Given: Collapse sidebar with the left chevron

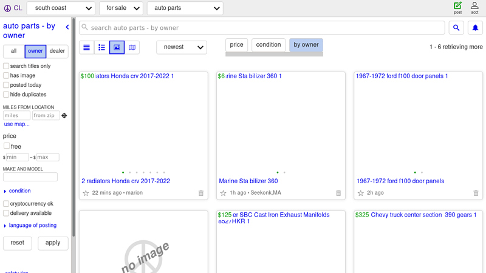Looking at the screenshot, I should 67,27.
